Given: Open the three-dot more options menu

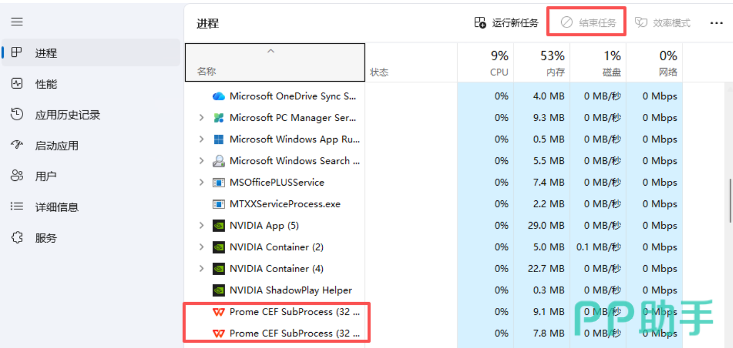Looking at the screenshot, I should click(x=716, y=23).
